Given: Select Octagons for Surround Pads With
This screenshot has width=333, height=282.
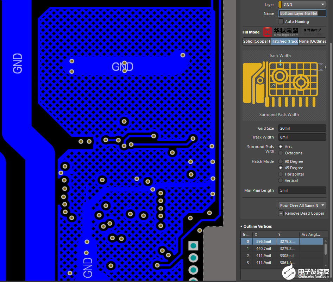Looking at the screenshot, I should [x=281, y=153].
